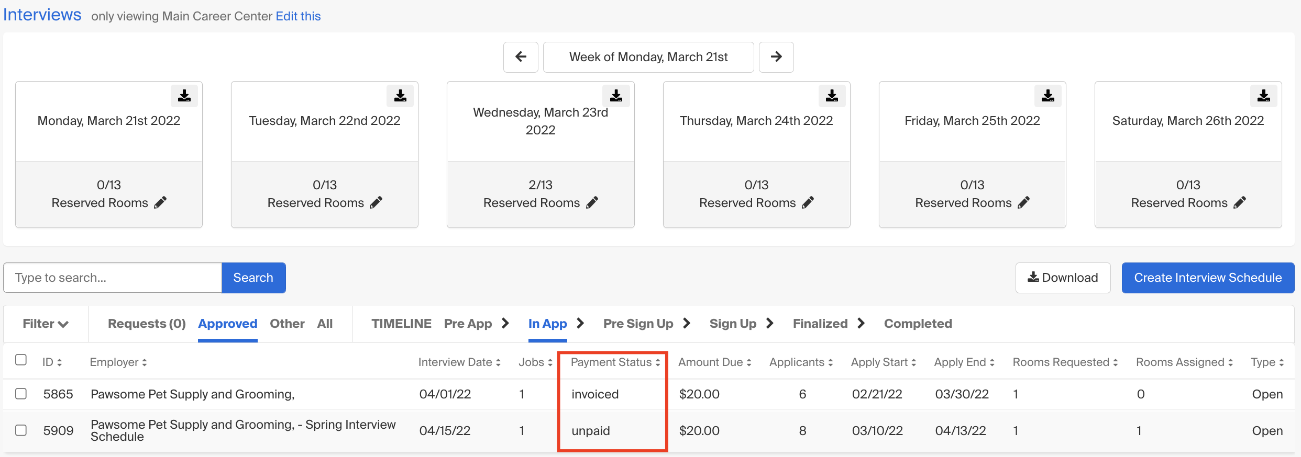Sort table by ID column

click(52, 362)
